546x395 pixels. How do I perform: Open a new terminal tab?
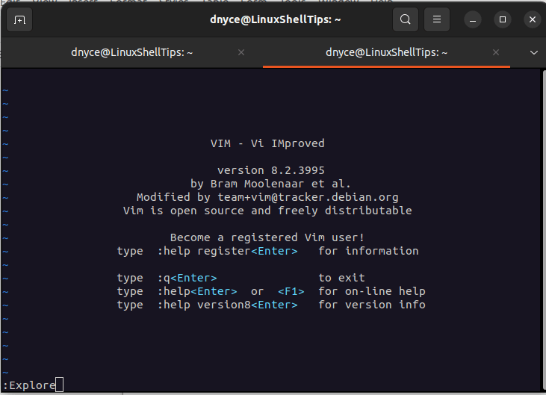coord(19,20)
